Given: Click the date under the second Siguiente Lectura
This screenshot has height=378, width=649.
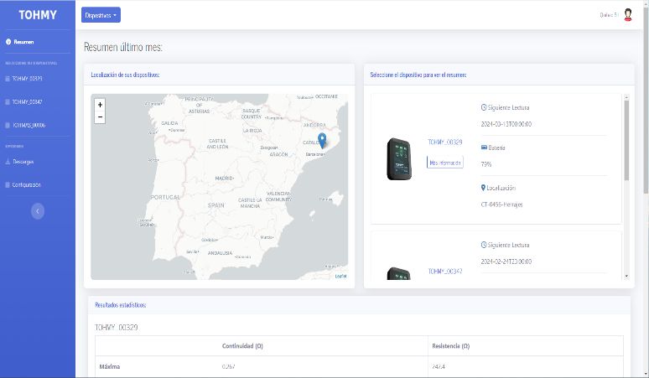Looking at the screenshot, I should (x=506, y=261).
